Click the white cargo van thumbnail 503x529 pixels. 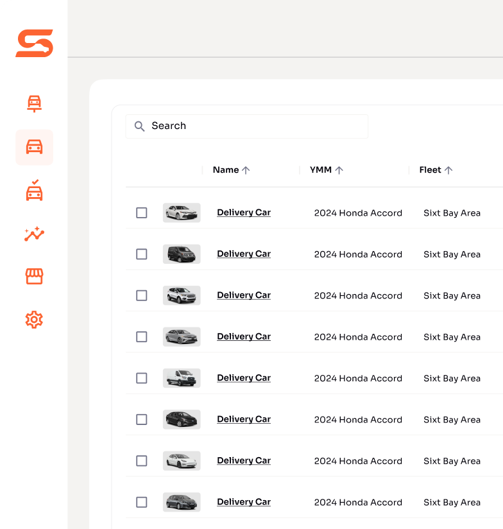tap(182, 378)
